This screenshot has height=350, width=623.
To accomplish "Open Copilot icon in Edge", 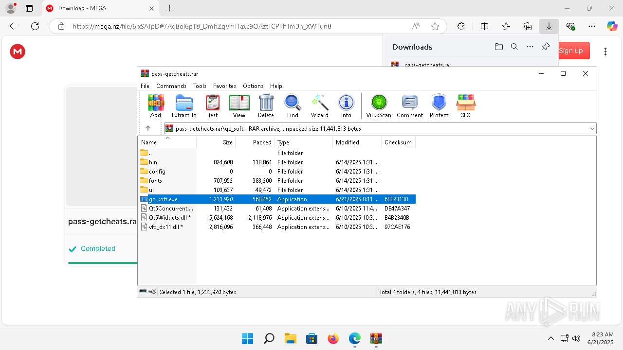I will (612, 26).
